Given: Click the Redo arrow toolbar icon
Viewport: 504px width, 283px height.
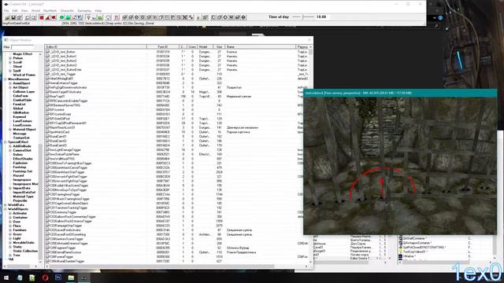Looking at the screenshot, I should point(34,17).
